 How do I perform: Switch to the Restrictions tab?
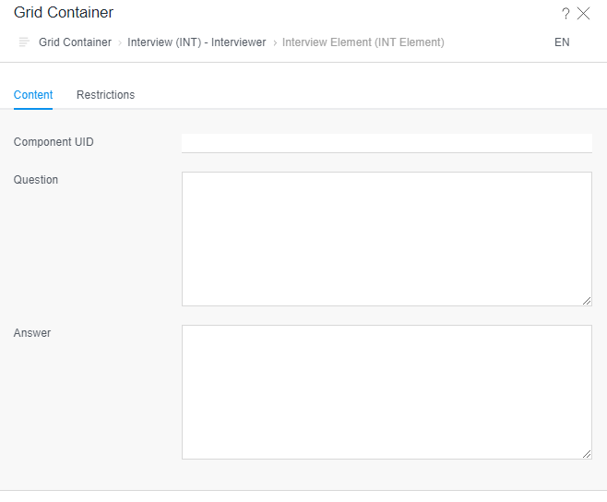click(x=106, y=95)
